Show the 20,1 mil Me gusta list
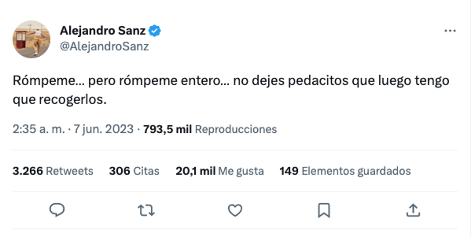Image resolution: width=475 pixels, height=237 pixels. pos(220,171)
